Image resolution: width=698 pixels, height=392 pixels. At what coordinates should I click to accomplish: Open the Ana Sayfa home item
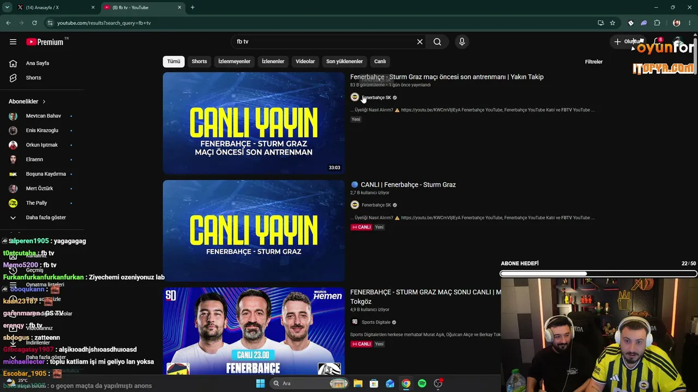(38, 63)
